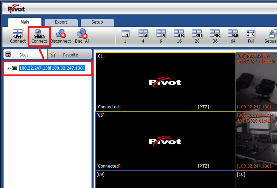Select camera feed [02] PB753WTW
This screenshot has width=277, height=188.
[257, 82]
